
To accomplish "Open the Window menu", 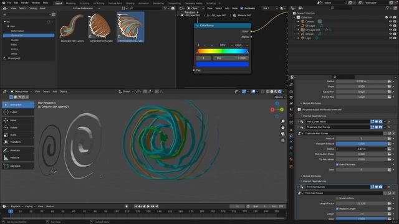I will [x=36, y=2].
